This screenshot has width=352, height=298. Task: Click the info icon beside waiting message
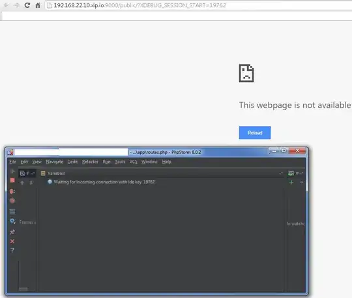coord(50,182)
